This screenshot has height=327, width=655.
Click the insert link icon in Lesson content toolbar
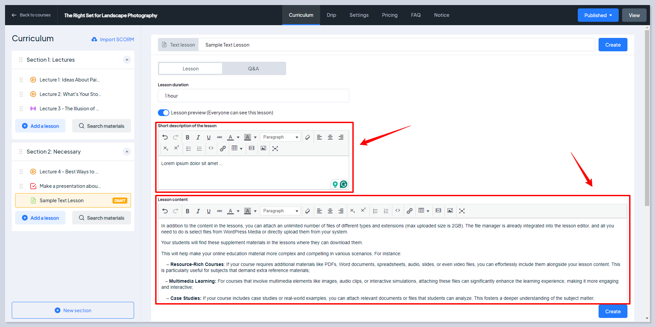point(409,211)
